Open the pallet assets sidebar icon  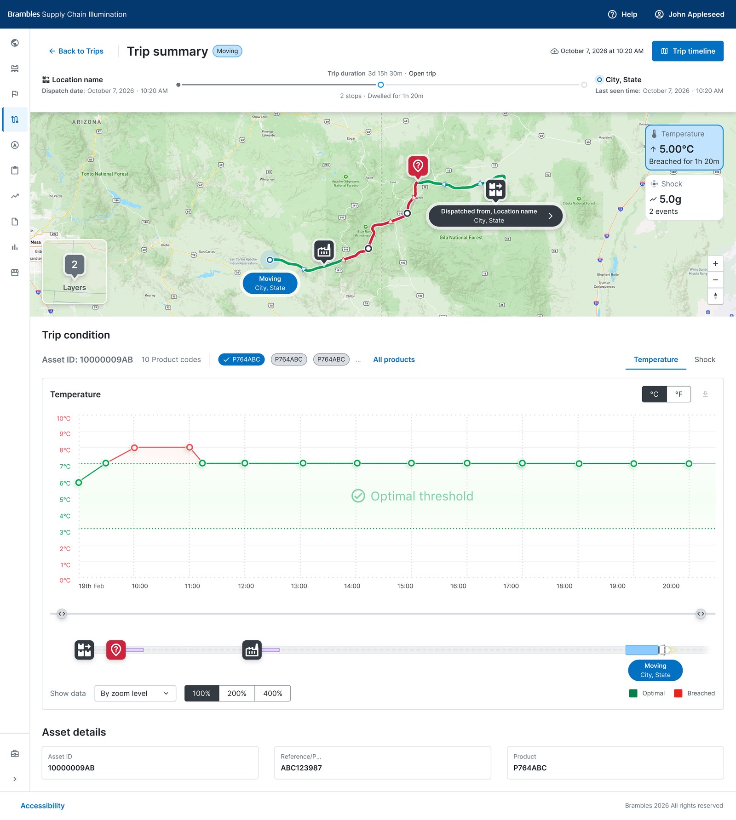tap(15, 68)
